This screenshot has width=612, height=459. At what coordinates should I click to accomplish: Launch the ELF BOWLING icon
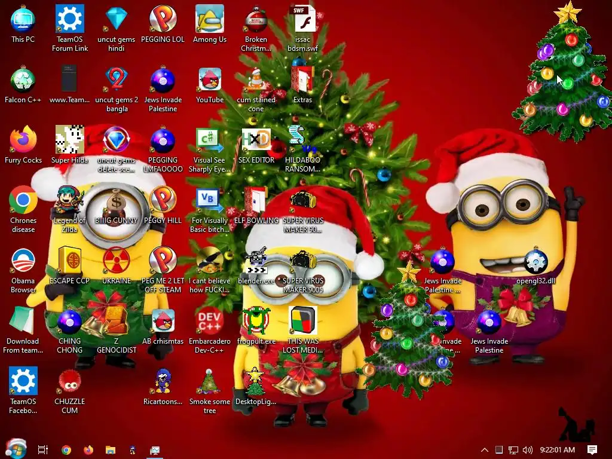click(256, 200)
